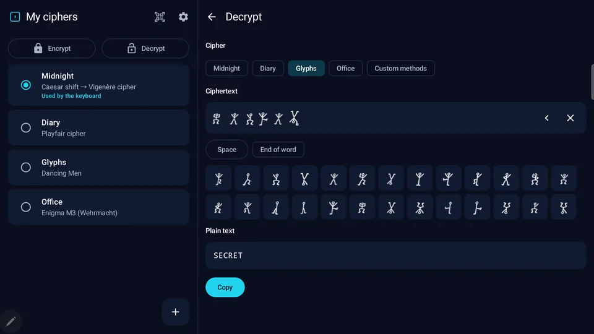This screenshot has width=594, height=334.
Task: Add a new cipher with the plus button
Action: [x=175, y=312]
